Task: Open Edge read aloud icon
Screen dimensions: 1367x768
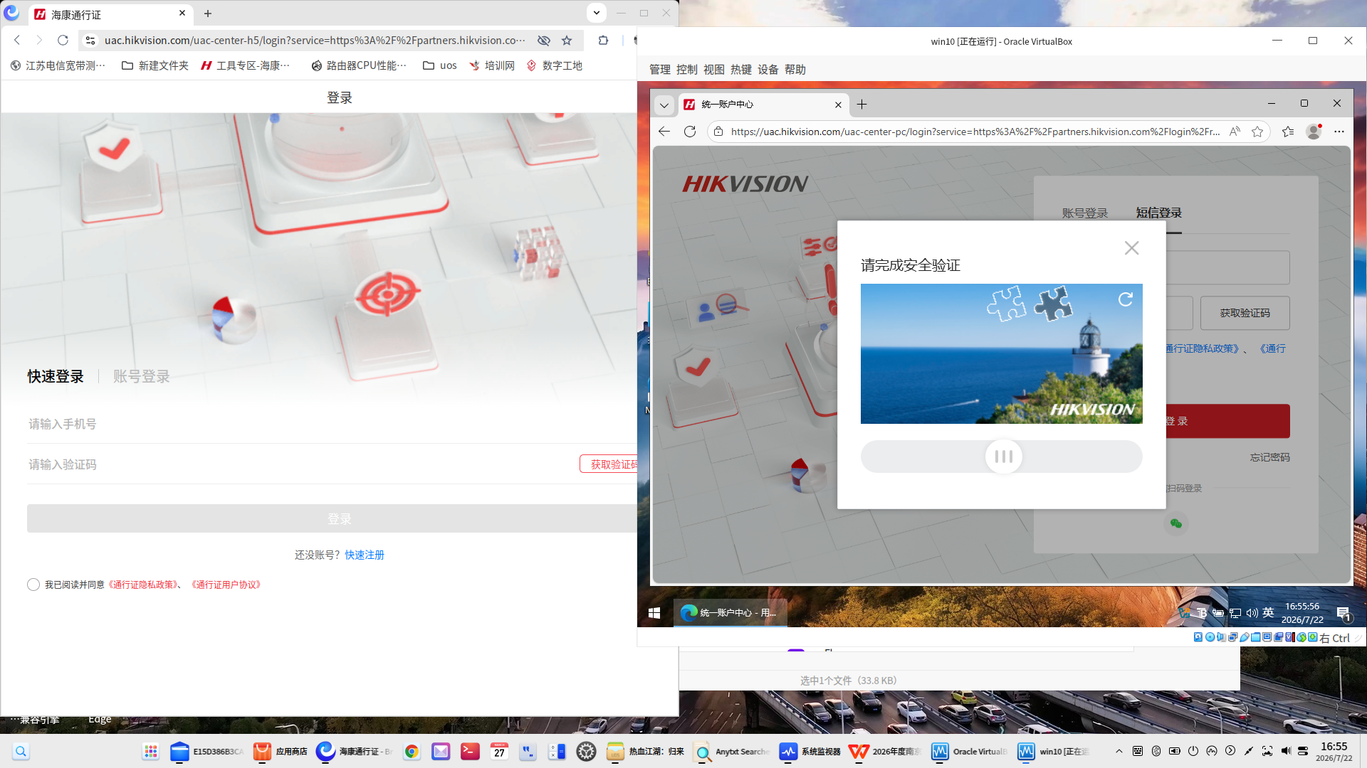Action: pyautogui.click(x=1235, y=132)
